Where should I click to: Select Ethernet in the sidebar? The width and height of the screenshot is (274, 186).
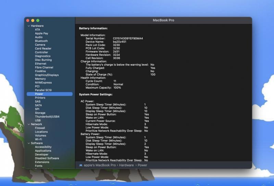40,64
